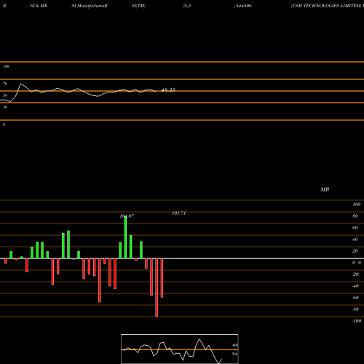
Task: Click the 70 level label on RSI axis
Action: click(x=5, y=84)
